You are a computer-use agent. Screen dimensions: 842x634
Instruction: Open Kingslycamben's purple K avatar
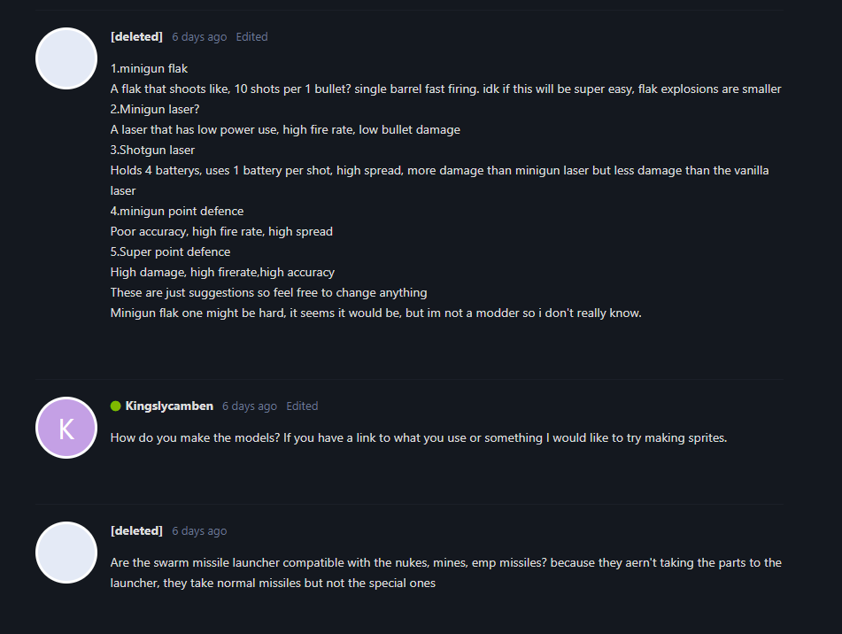(x=66, y=428)
